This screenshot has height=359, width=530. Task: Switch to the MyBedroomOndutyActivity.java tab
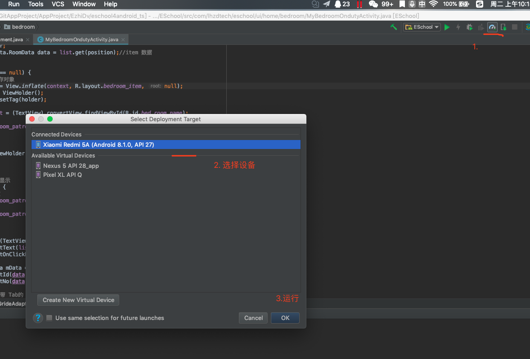[x=81, y=39]
